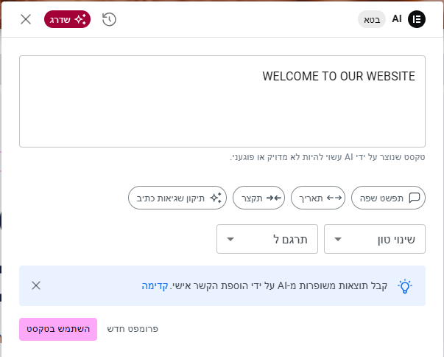
Task: Open the תרגם ל translate dropdown
Action: click(x=267, y=239)
